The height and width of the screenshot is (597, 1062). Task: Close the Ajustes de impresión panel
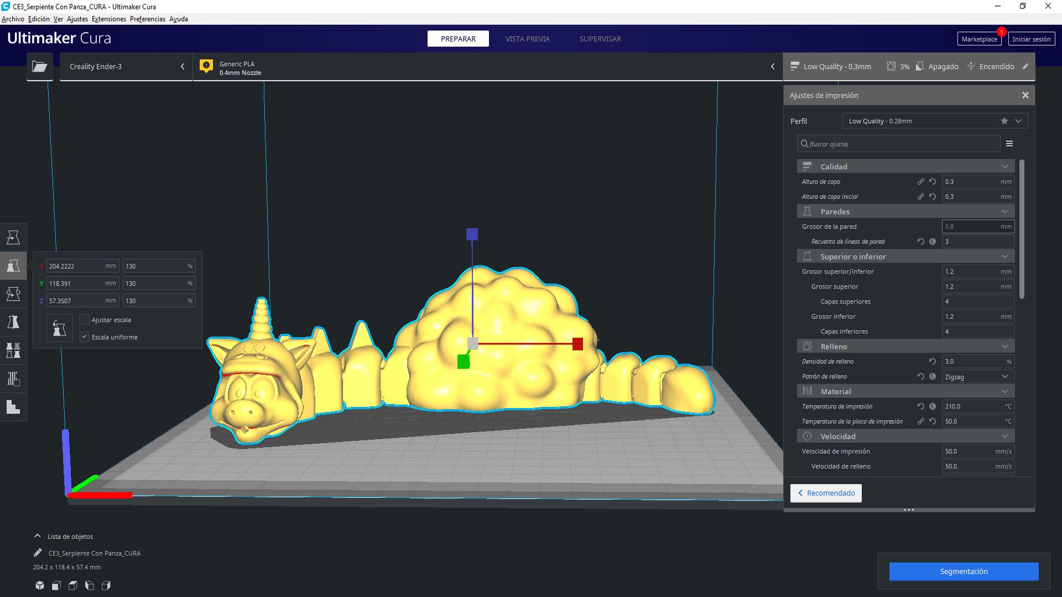click(x=1025, y=95)
